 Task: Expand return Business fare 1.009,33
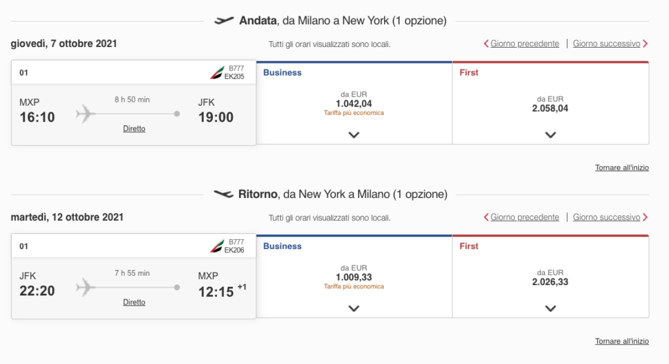[353, 308]
